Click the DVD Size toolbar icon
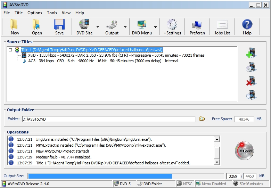Viewport: 271px width, 188px height. [x=84, y=27]
